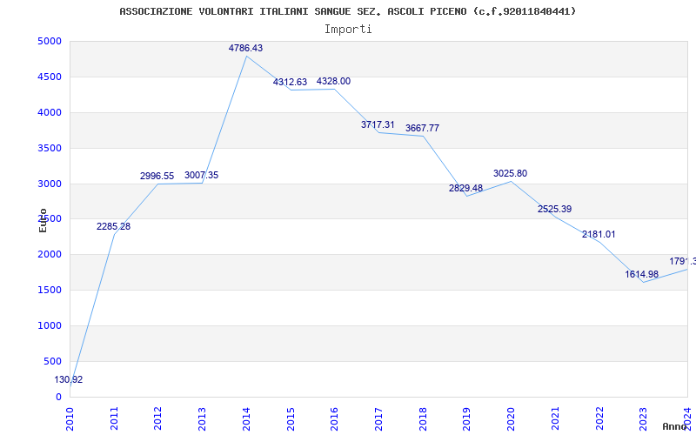Click x-axis year 2011
Screen dimensions: 696x435
[114, 419]
